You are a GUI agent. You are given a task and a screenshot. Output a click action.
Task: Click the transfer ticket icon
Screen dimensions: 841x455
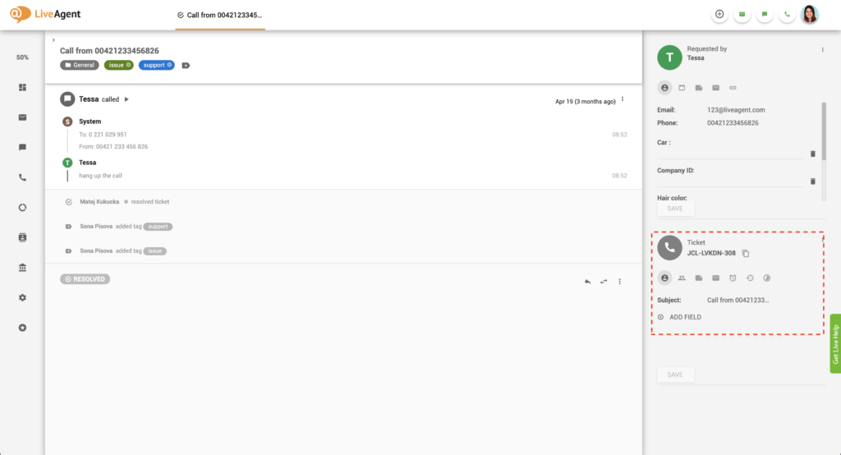pyautogui.click(x=604, y=282)
